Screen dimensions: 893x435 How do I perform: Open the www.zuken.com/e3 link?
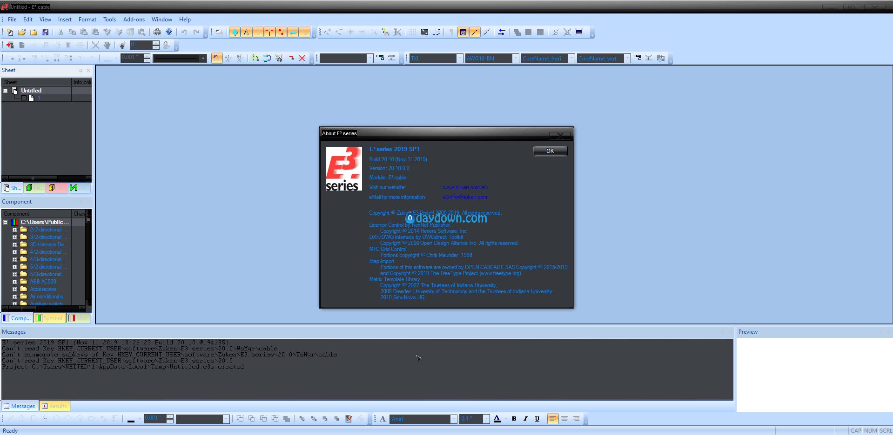coord(465,187)
